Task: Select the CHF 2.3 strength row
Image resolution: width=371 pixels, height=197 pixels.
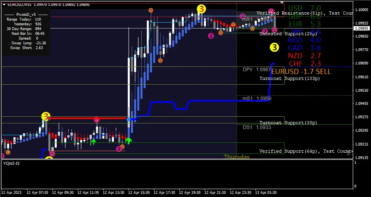Action: click(305, 64)
